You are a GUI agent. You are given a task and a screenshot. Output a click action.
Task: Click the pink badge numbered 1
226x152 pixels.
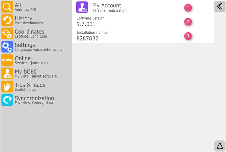click(x=188, y=8)
